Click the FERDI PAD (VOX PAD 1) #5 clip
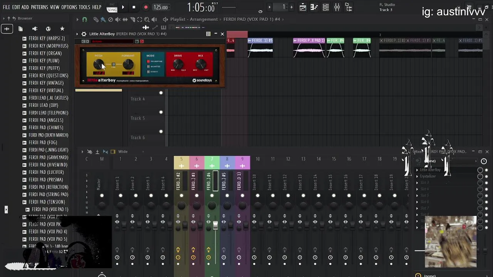The height and width of the screenshot is (277, 493). 260,48
